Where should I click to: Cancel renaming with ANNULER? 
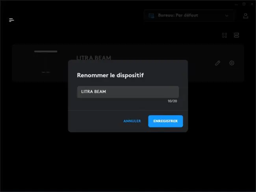coord(132,121)
